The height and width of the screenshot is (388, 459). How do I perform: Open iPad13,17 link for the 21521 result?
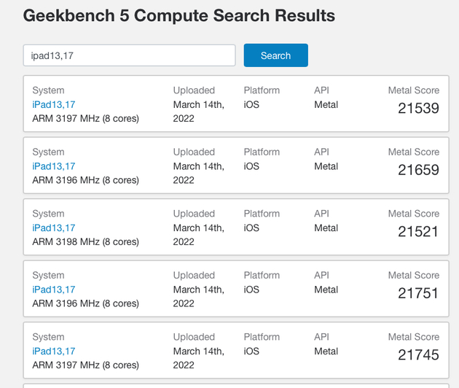click(54, 228)
